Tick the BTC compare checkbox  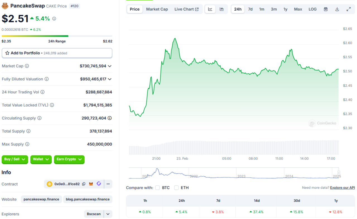point(158,188)
